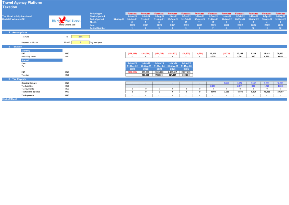This screenshot has width=289, height=205.
Task: Select Tax Payable Balance cell 20,287
Action: [280, 91]
